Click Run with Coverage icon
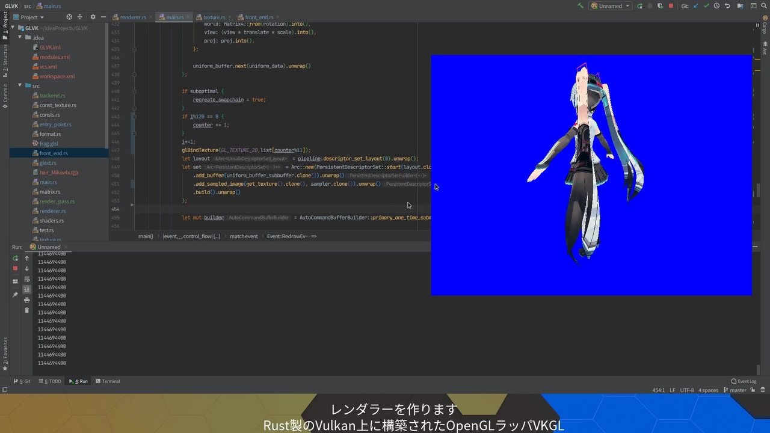Viewport: 770px width, 433px height. pyautogui.click(x=660, y=6)
